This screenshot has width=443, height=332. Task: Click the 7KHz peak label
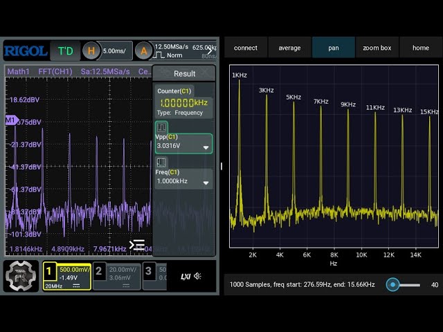click(320, 102)
